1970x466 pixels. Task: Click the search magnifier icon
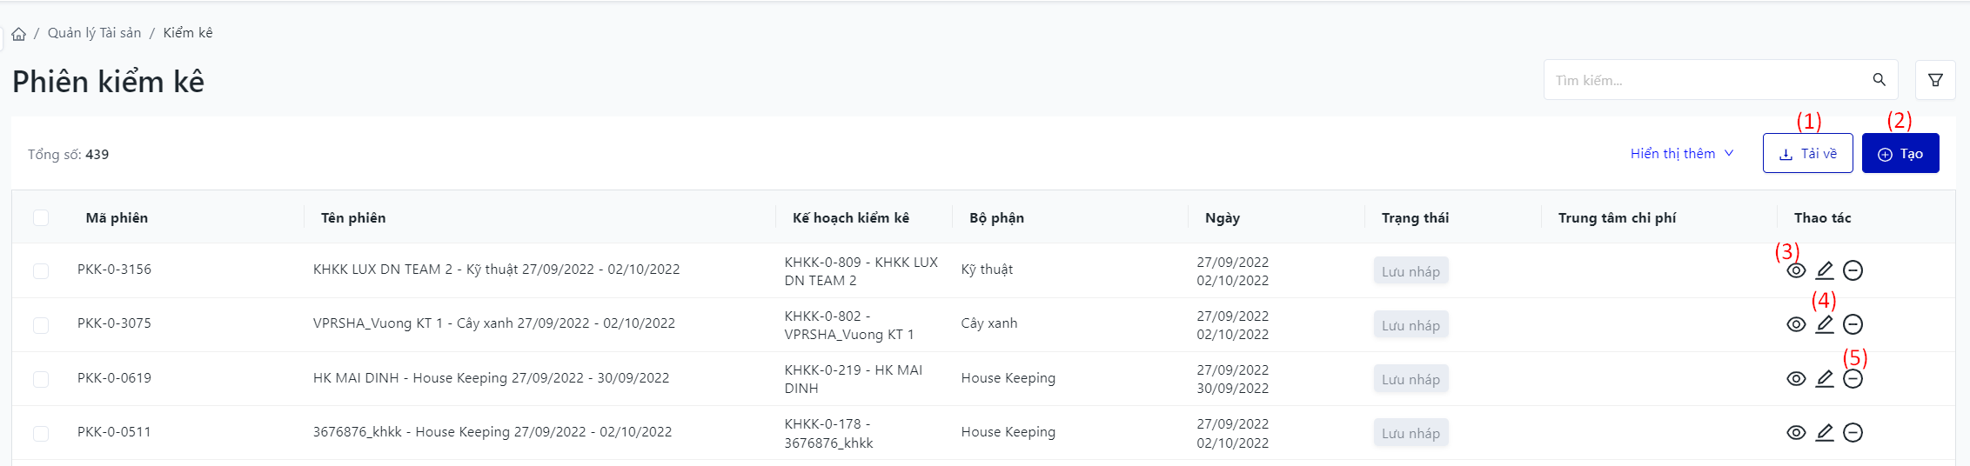[1880, 80]
